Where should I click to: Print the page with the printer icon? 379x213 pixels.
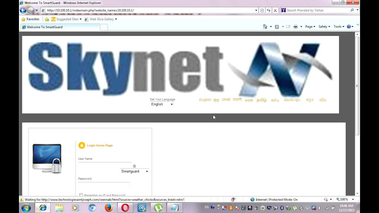[296, 27]
